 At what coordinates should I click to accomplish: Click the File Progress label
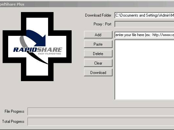pyautogui.click(x=14, y=111)
